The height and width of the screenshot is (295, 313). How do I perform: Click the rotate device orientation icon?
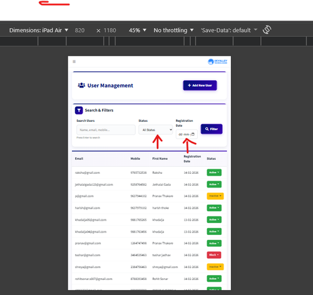[267, 29]
